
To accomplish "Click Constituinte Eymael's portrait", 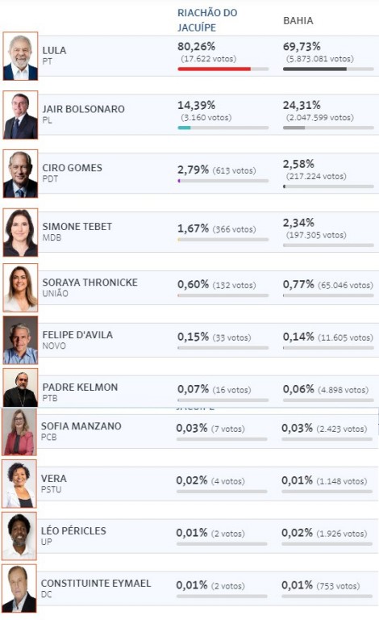I will point(19,589).
